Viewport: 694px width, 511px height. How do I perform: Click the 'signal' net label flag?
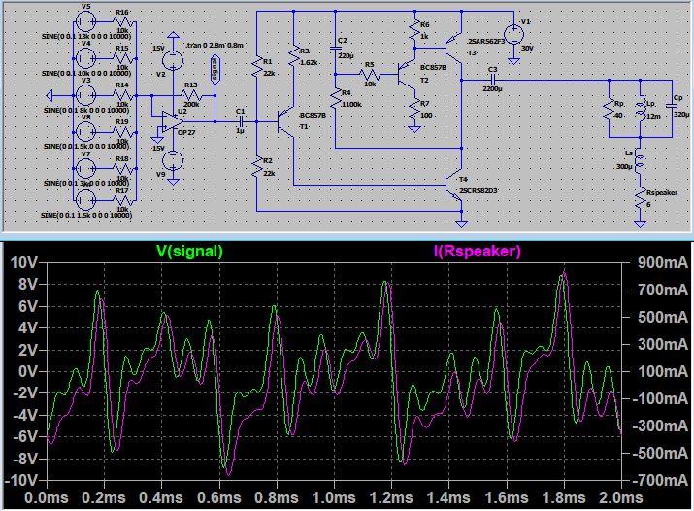pos(215,70)
